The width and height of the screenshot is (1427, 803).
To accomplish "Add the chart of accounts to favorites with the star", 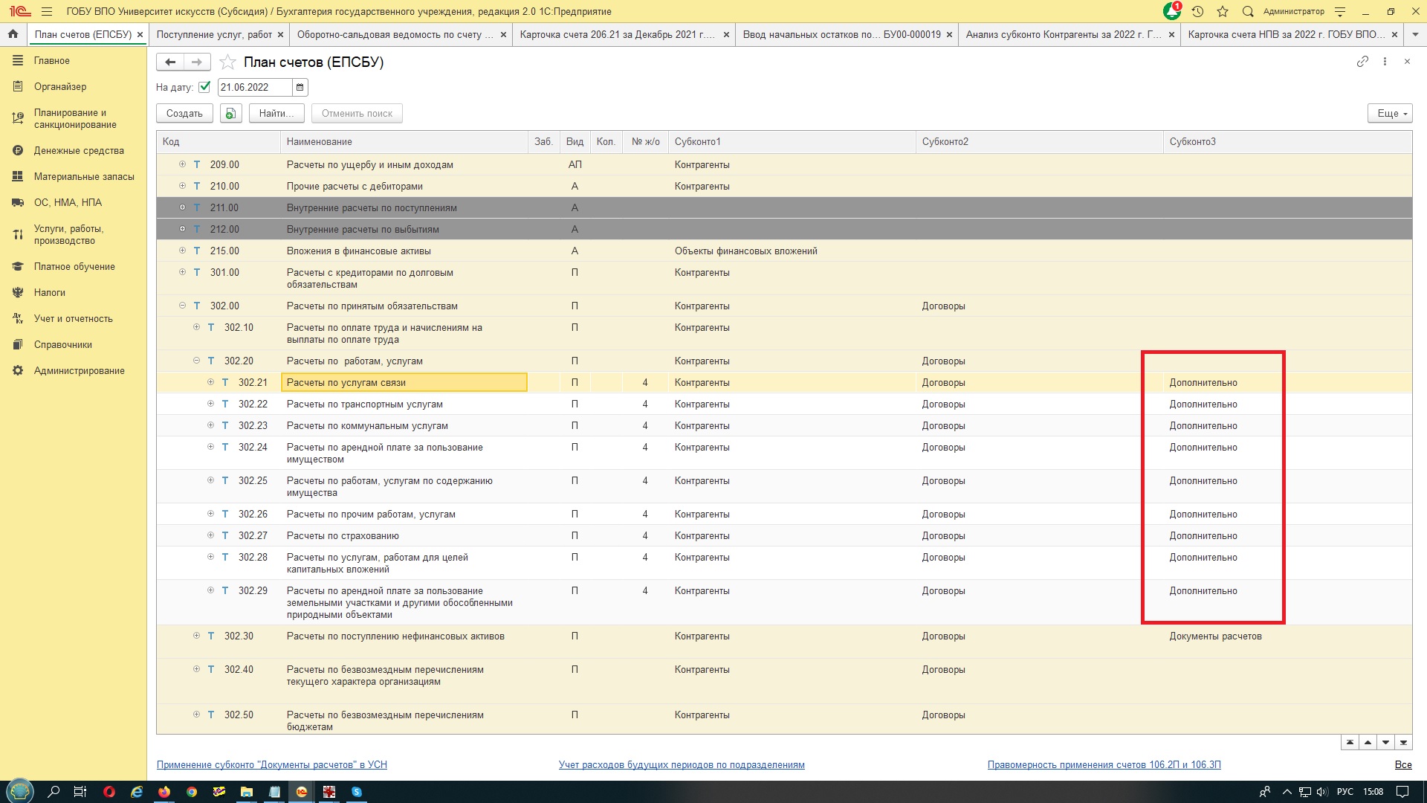I will 228,62.
